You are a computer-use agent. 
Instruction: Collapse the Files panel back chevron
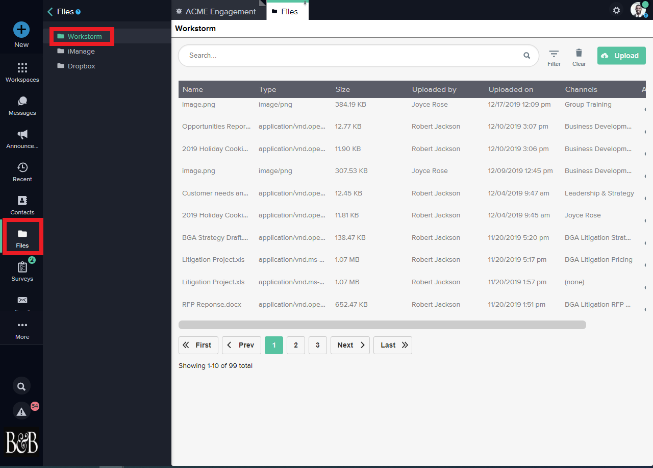pyautogui.click(x=50, y=11)
